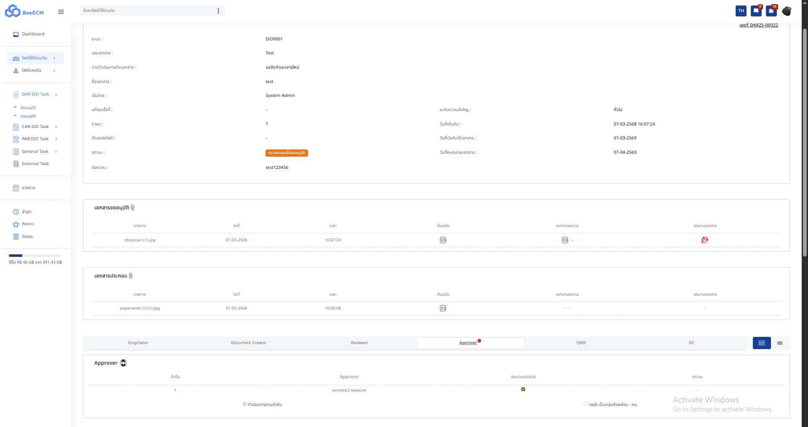
Task: Enable the sequential processing checkbox
Action: coord(245,404)
